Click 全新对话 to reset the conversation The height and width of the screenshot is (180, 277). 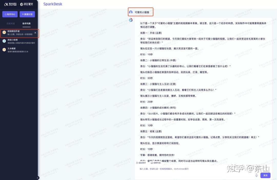(157, 163)
